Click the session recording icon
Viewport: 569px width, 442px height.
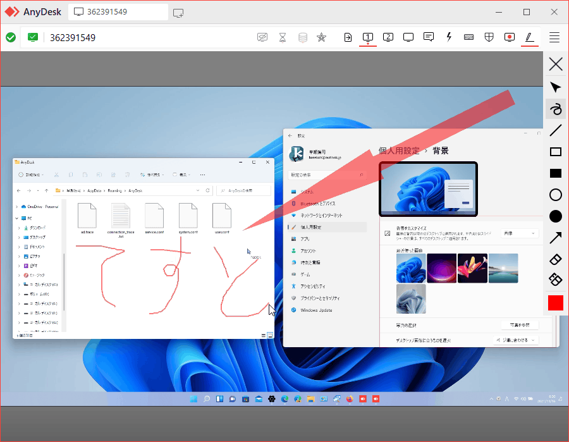tap(510, 37)
